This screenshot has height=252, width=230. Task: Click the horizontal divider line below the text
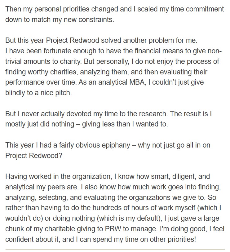tap(115, 249)
